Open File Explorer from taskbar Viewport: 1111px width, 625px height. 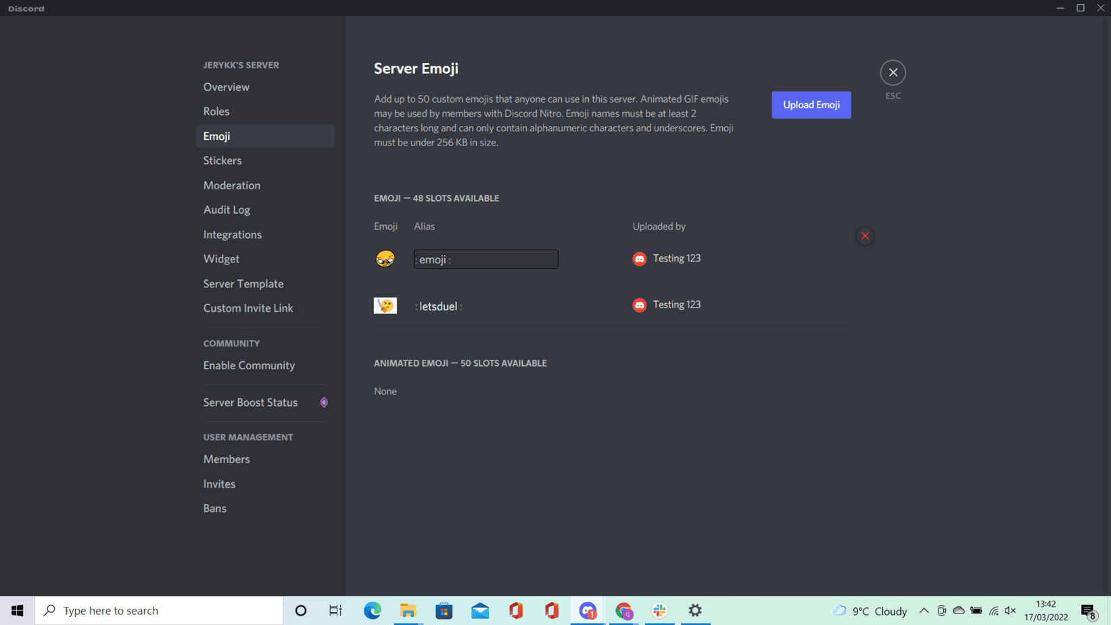click(x=408, y=611)
